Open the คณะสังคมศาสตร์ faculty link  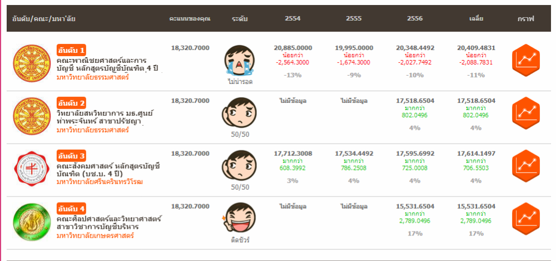point(108,170)
